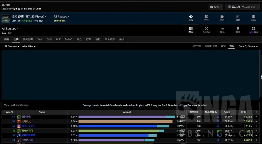Click the green damage bar for 6.07%

pos(119,131)
